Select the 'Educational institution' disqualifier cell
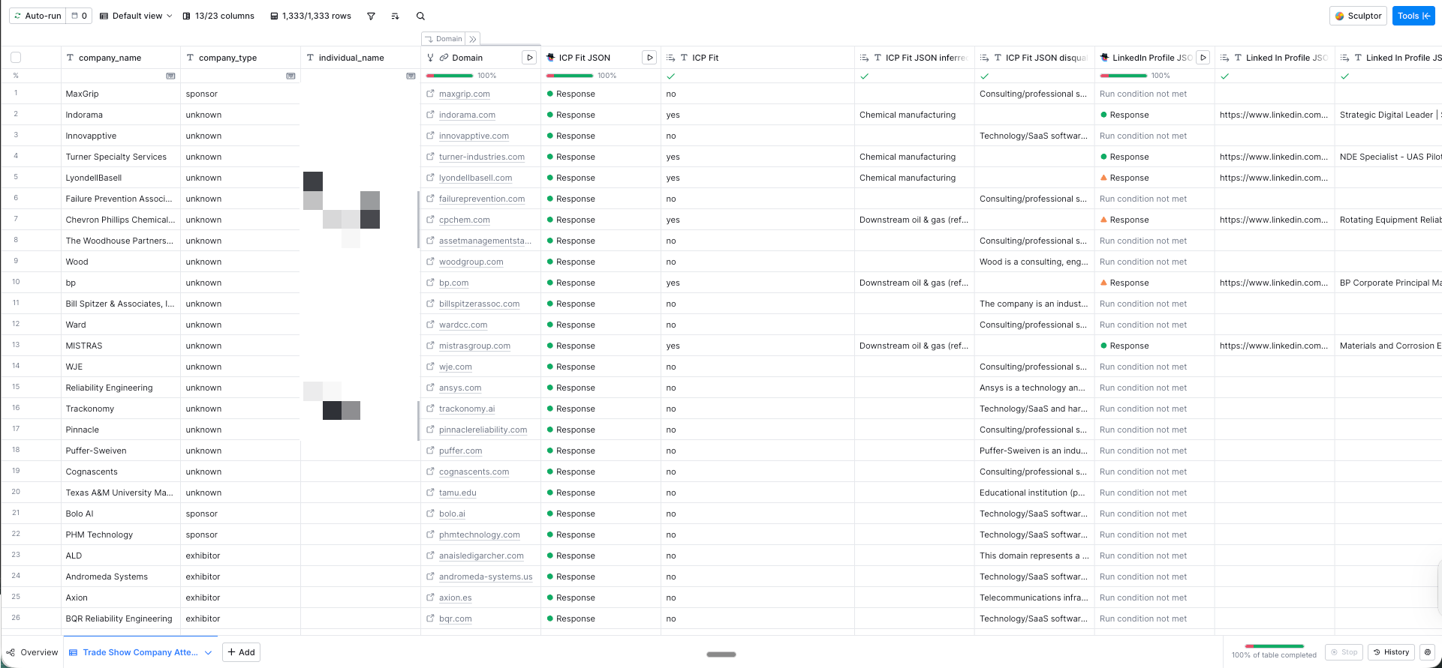The width and height of the screenshot is (1442, 668). click(x=1034, y=493)
